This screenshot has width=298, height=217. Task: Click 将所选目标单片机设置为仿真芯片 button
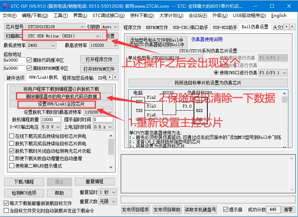click(208, 83)
